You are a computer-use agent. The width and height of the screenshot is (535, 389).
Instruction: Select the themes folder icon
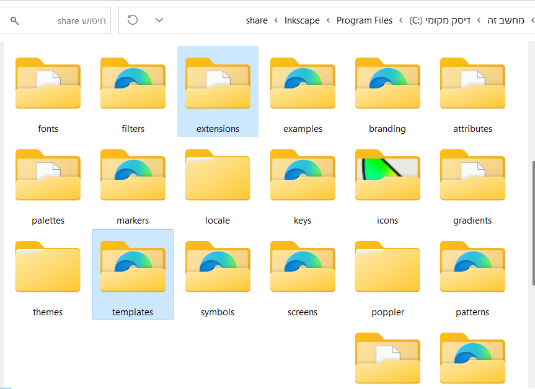pos(48,266)
